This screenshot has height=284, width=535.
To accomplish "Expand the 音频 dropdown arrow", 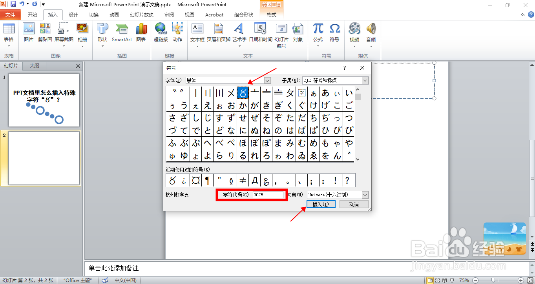I will click(371, 46).
